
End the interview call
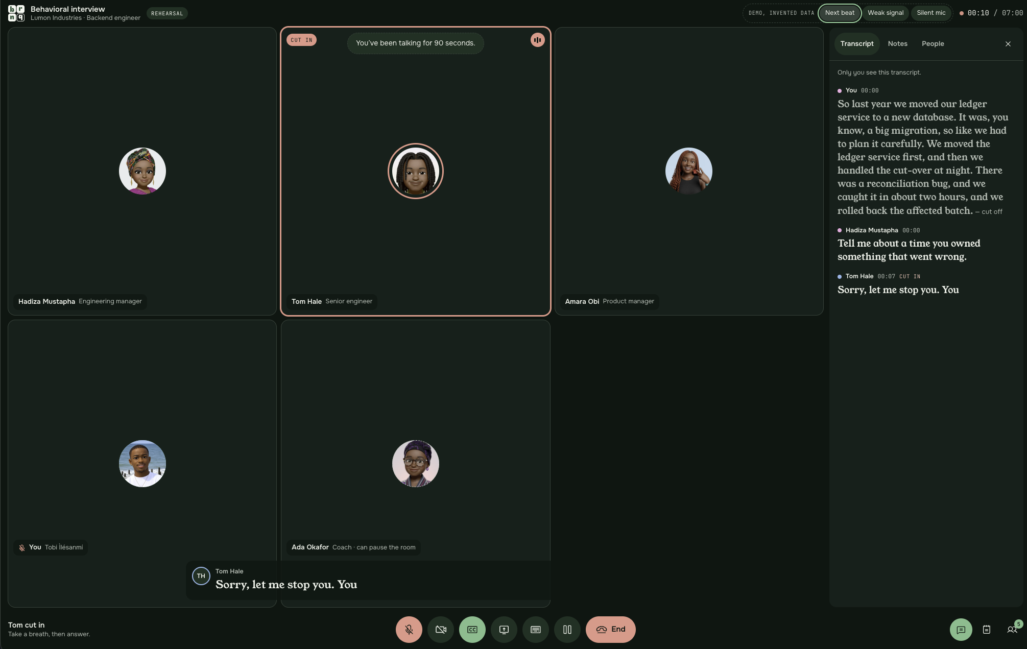click(x=610, y=629)
